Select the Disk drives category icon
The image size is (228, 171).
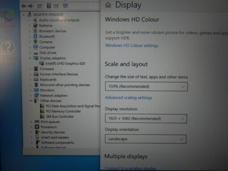(36, 53)
